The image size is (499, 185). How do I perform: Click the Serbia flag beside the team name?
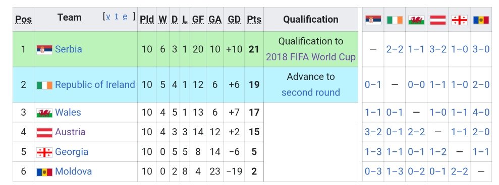point(44,49)
